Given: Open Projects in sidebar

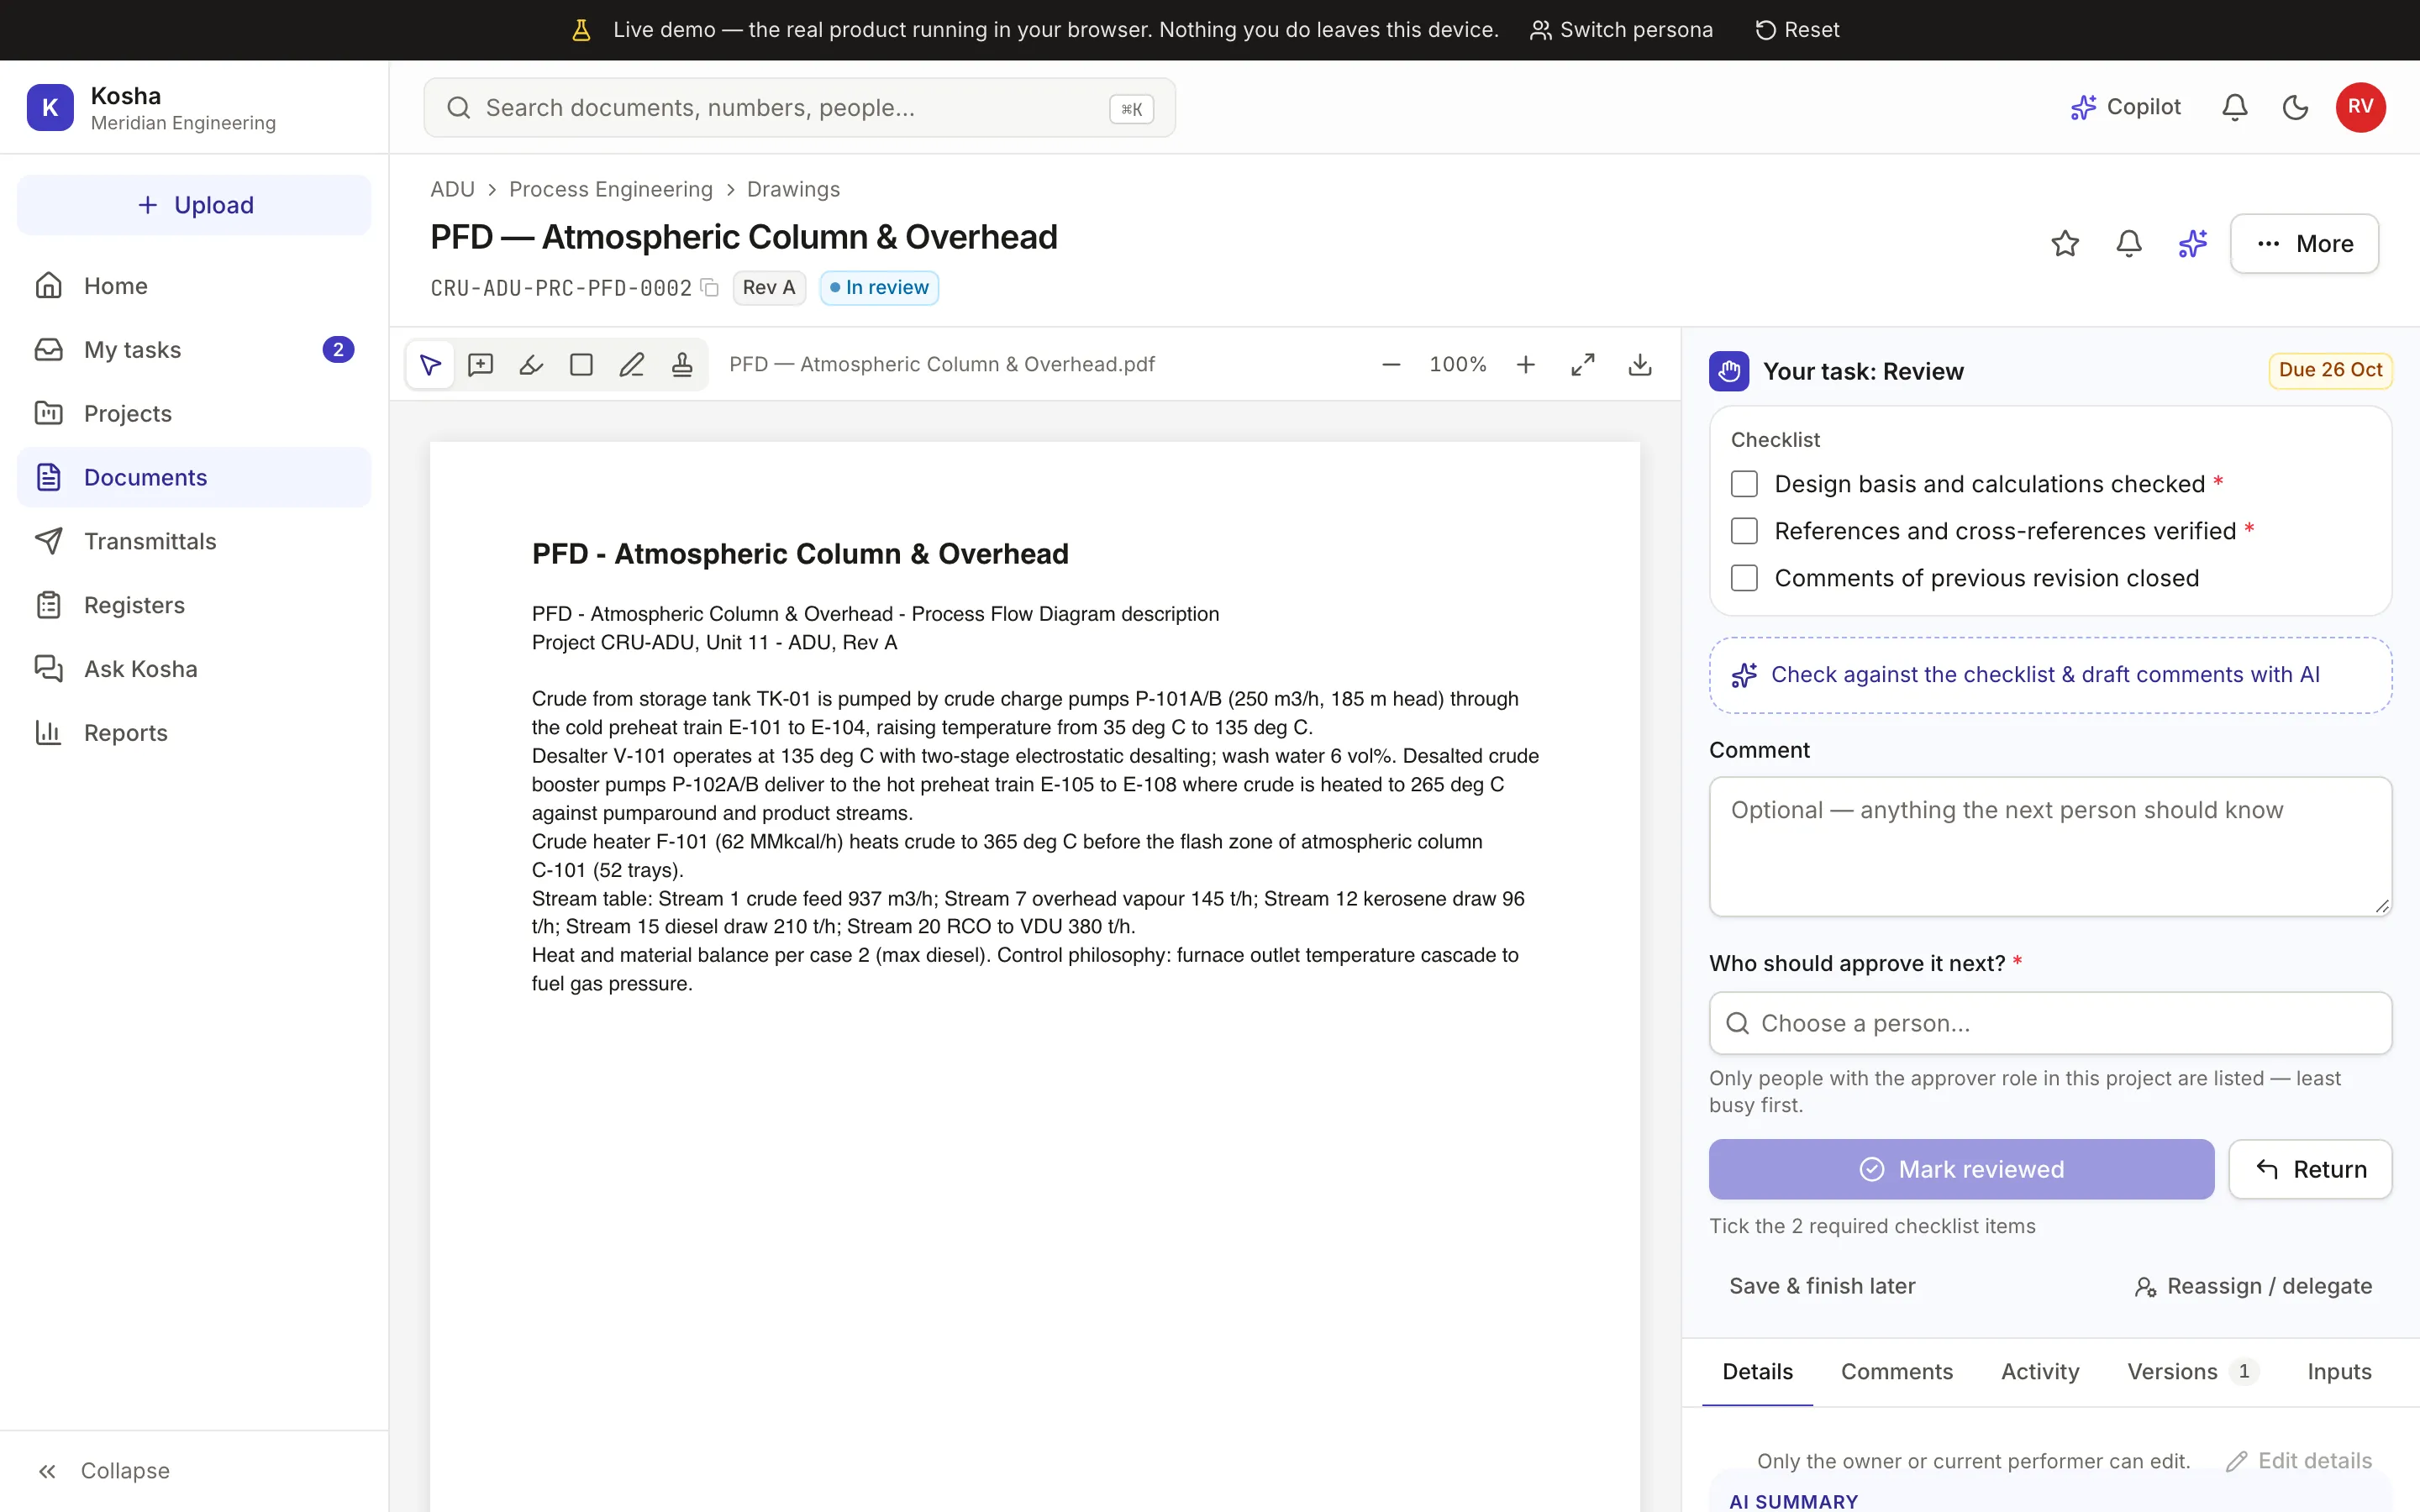Looking at the screenshot, I should click(194, 414).
